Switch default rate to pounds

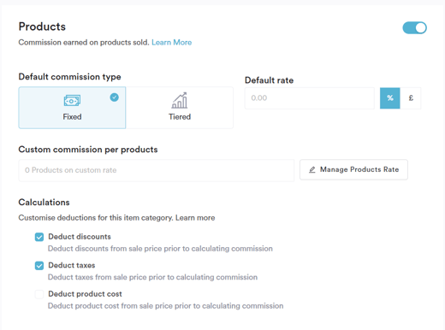(x=411, y=98)
